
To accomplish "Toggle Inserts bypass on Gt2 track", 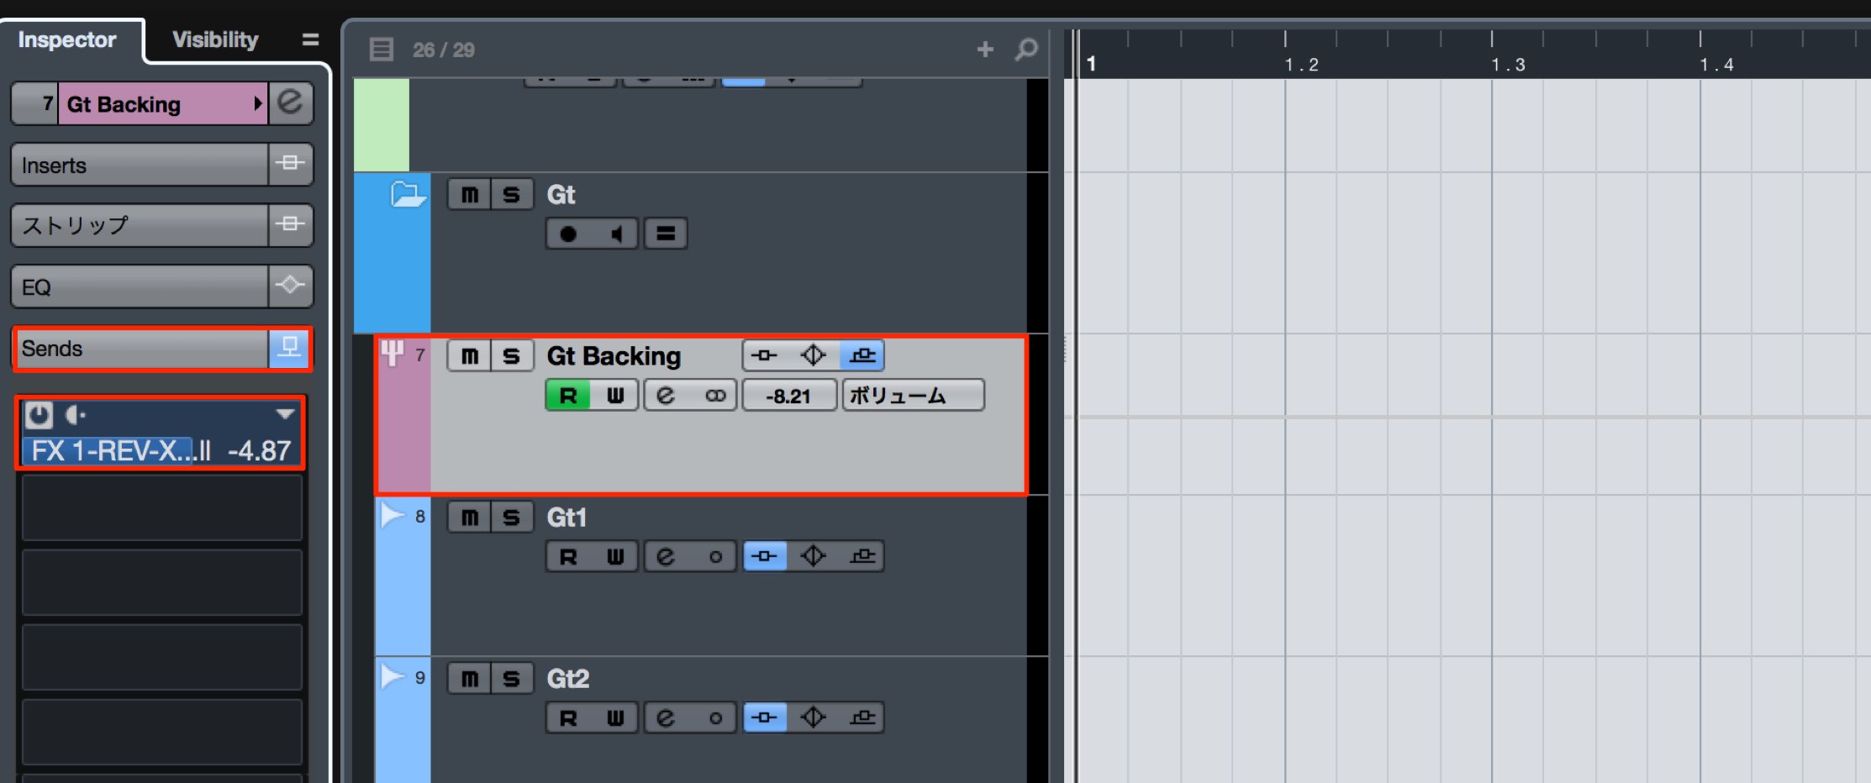I will pyautogui.click(x=765, y=717).
